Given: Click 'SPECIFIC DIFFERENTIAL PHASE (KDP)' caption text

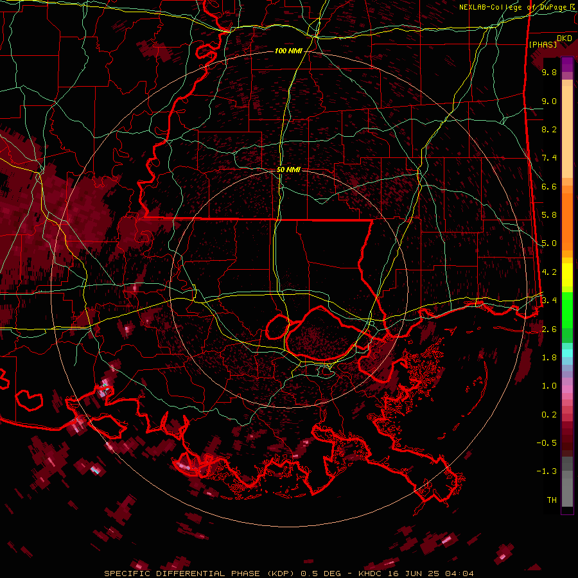Looking at the screenshot, I should [x=200, y=574].
